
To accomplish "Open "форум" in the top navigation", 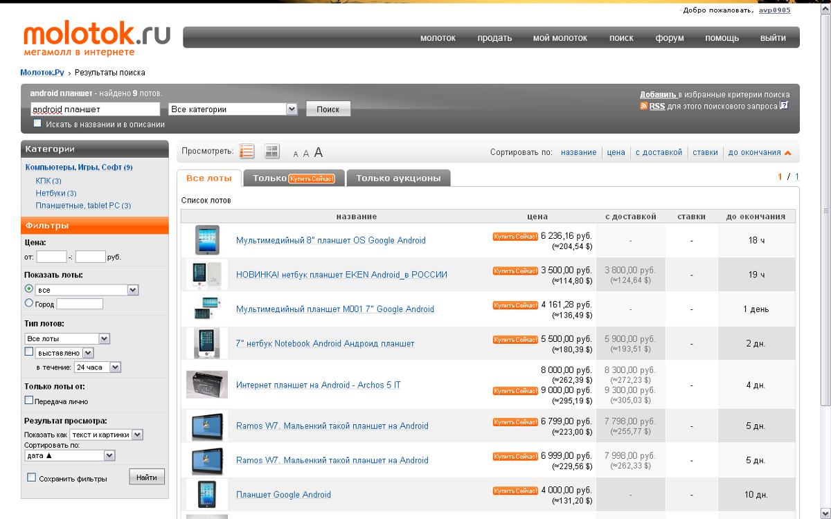I will pyautogui.click(x=670, y=38).
